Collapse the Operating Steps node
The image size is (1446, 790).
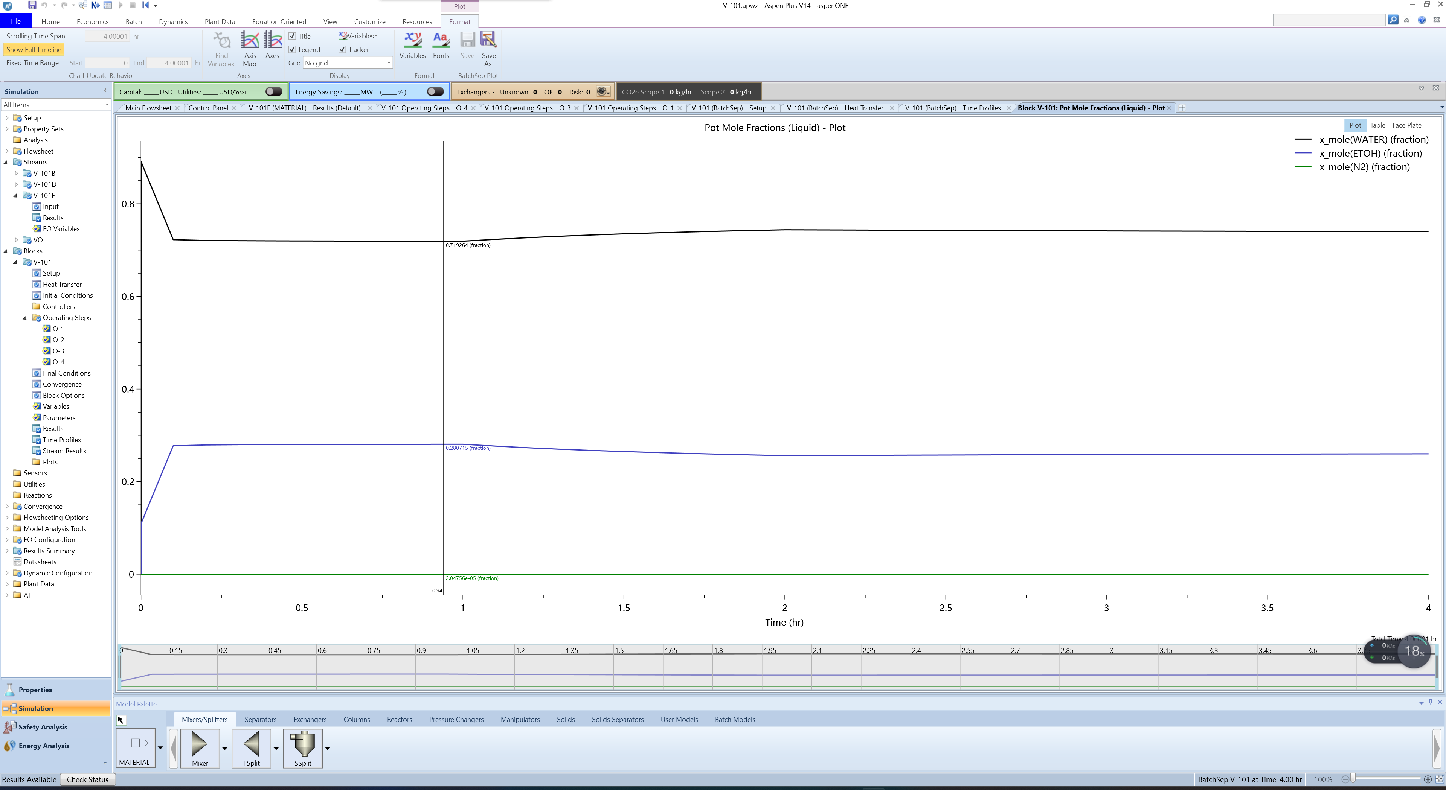tap(25, 318)
